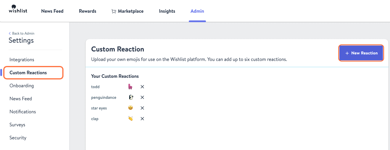
Task: Open Integrations settings
Action: pyautogui.click(x=22, y=59)
